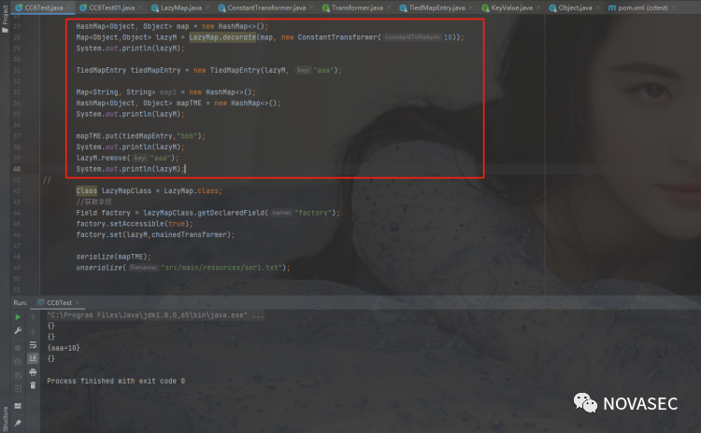
Task: Close the LazyMap.java tab
Action: point(207,7)
